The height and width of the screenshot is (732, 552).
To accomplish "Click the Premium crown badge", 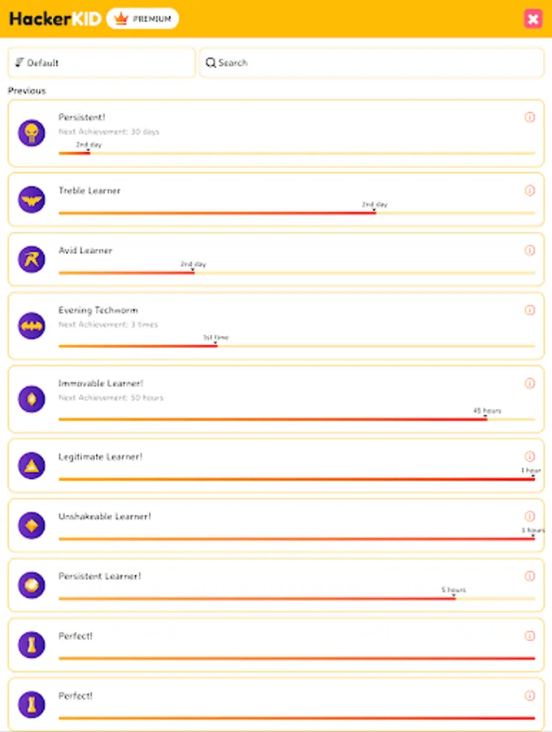I will click(143, 19).
